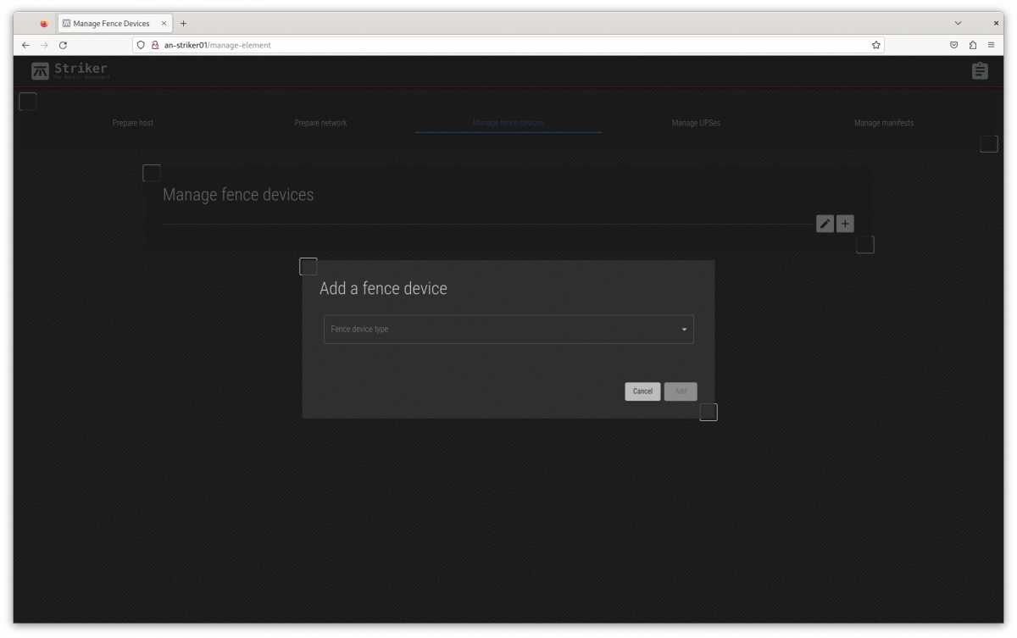Click the Pocket save icon
The height and width of the screenshot is (638, 1017).
[953, 45]
